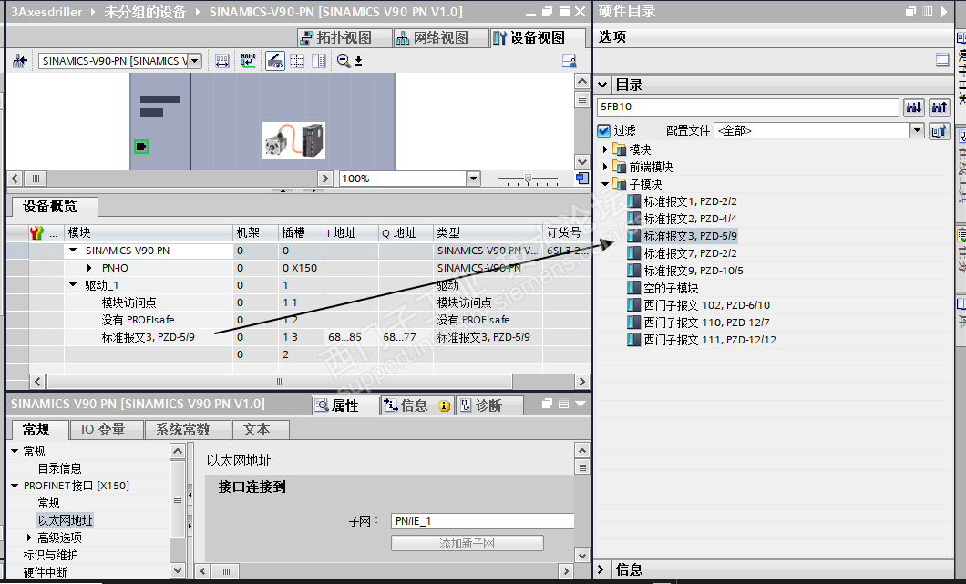Expand the 前端模块 catalog folder
The width and height of the screenshot is (966, 584).
click(605, 167)
